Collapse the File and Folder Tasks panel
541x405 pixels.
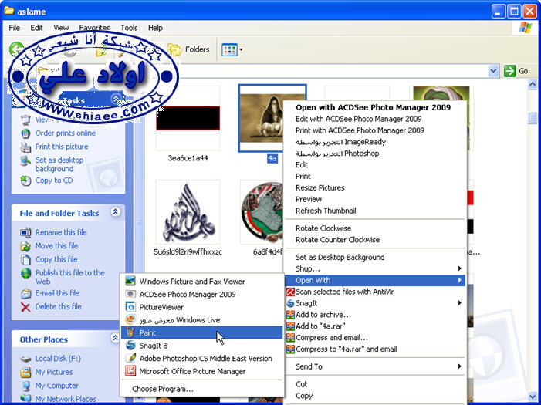click(115, 211)
